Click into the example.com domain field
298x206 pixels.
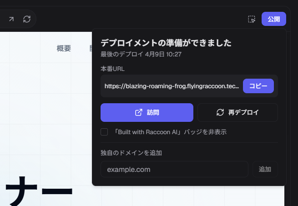tap(174, 169)
